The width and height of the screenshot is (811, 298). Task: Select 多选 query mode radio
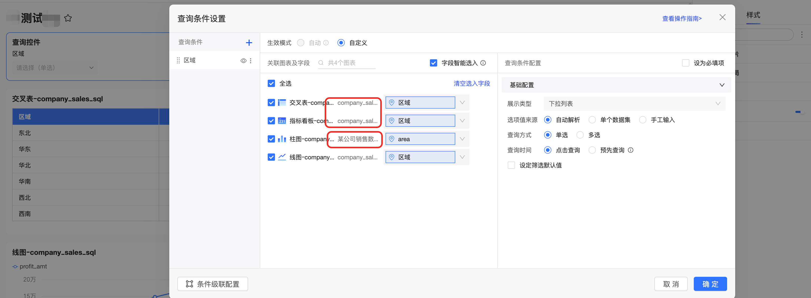pyautogui.click(x=580, y=135)
